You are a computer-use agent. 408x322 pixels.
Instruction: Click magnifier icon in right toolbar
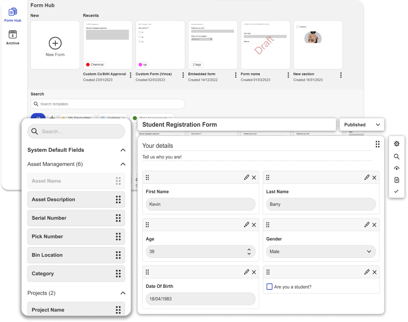pyautogui.click(x=397, y=156)
